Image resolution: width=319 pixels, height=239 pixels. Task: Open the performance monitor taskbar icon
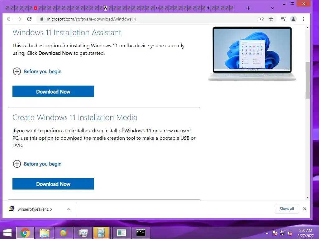tap(83, 233)
